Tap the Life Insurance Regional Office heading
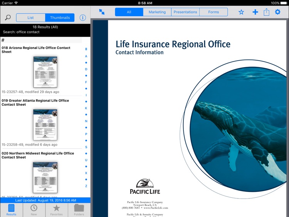This screenshot has height=217, width=289. click(x=173, y=44)
